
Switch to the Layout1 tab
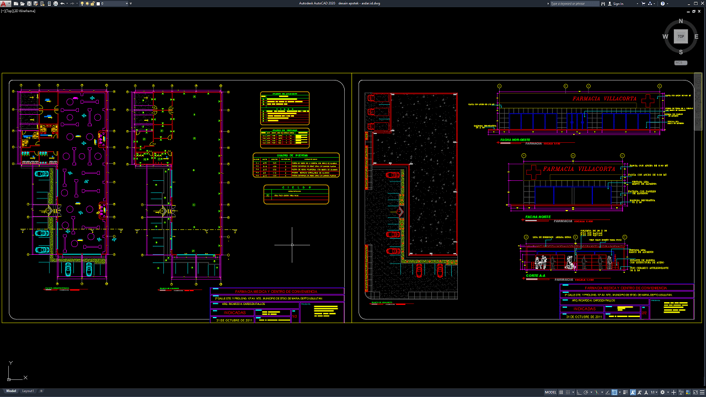coord(28,391)
